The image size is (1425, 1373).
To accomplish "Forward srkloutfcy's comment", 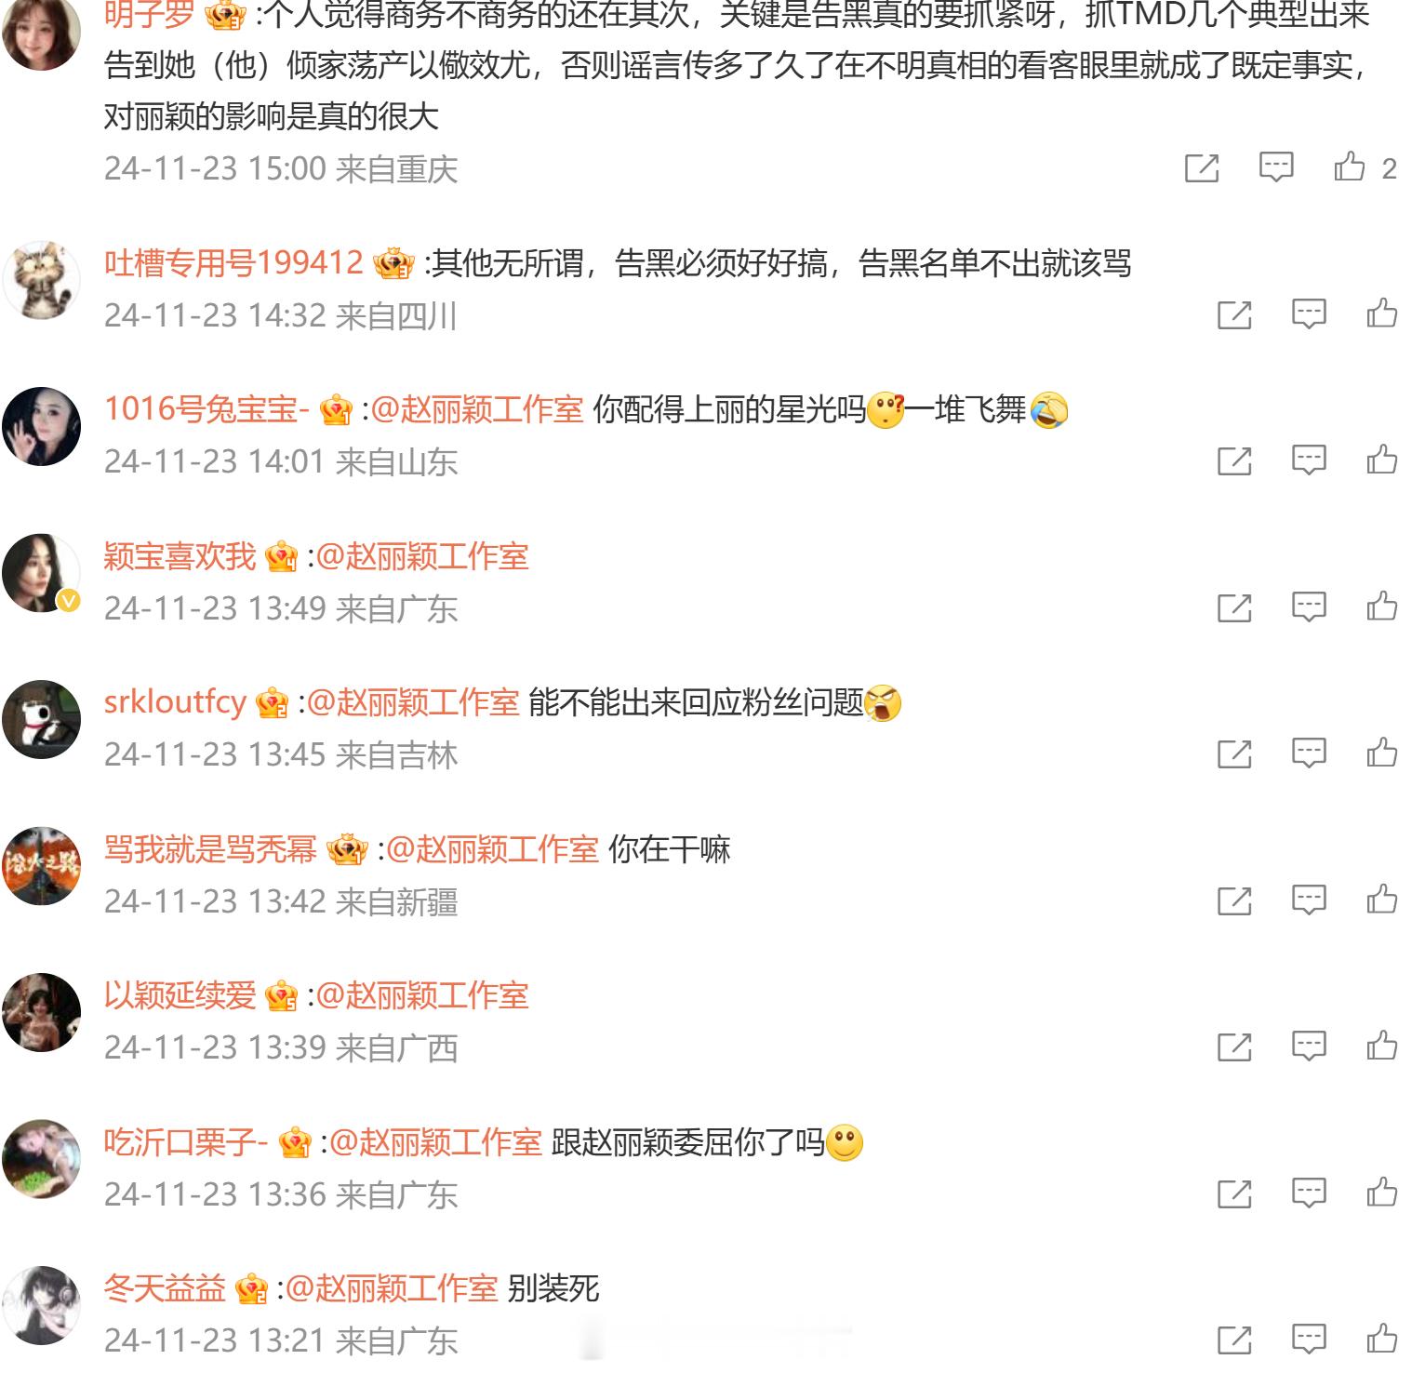I will point(1234,753).
